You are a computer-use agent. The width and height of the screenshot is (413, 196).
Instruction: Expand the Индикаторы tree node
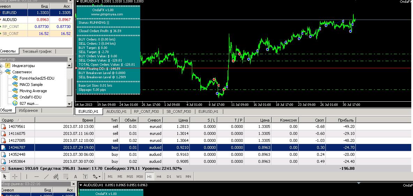1,66
